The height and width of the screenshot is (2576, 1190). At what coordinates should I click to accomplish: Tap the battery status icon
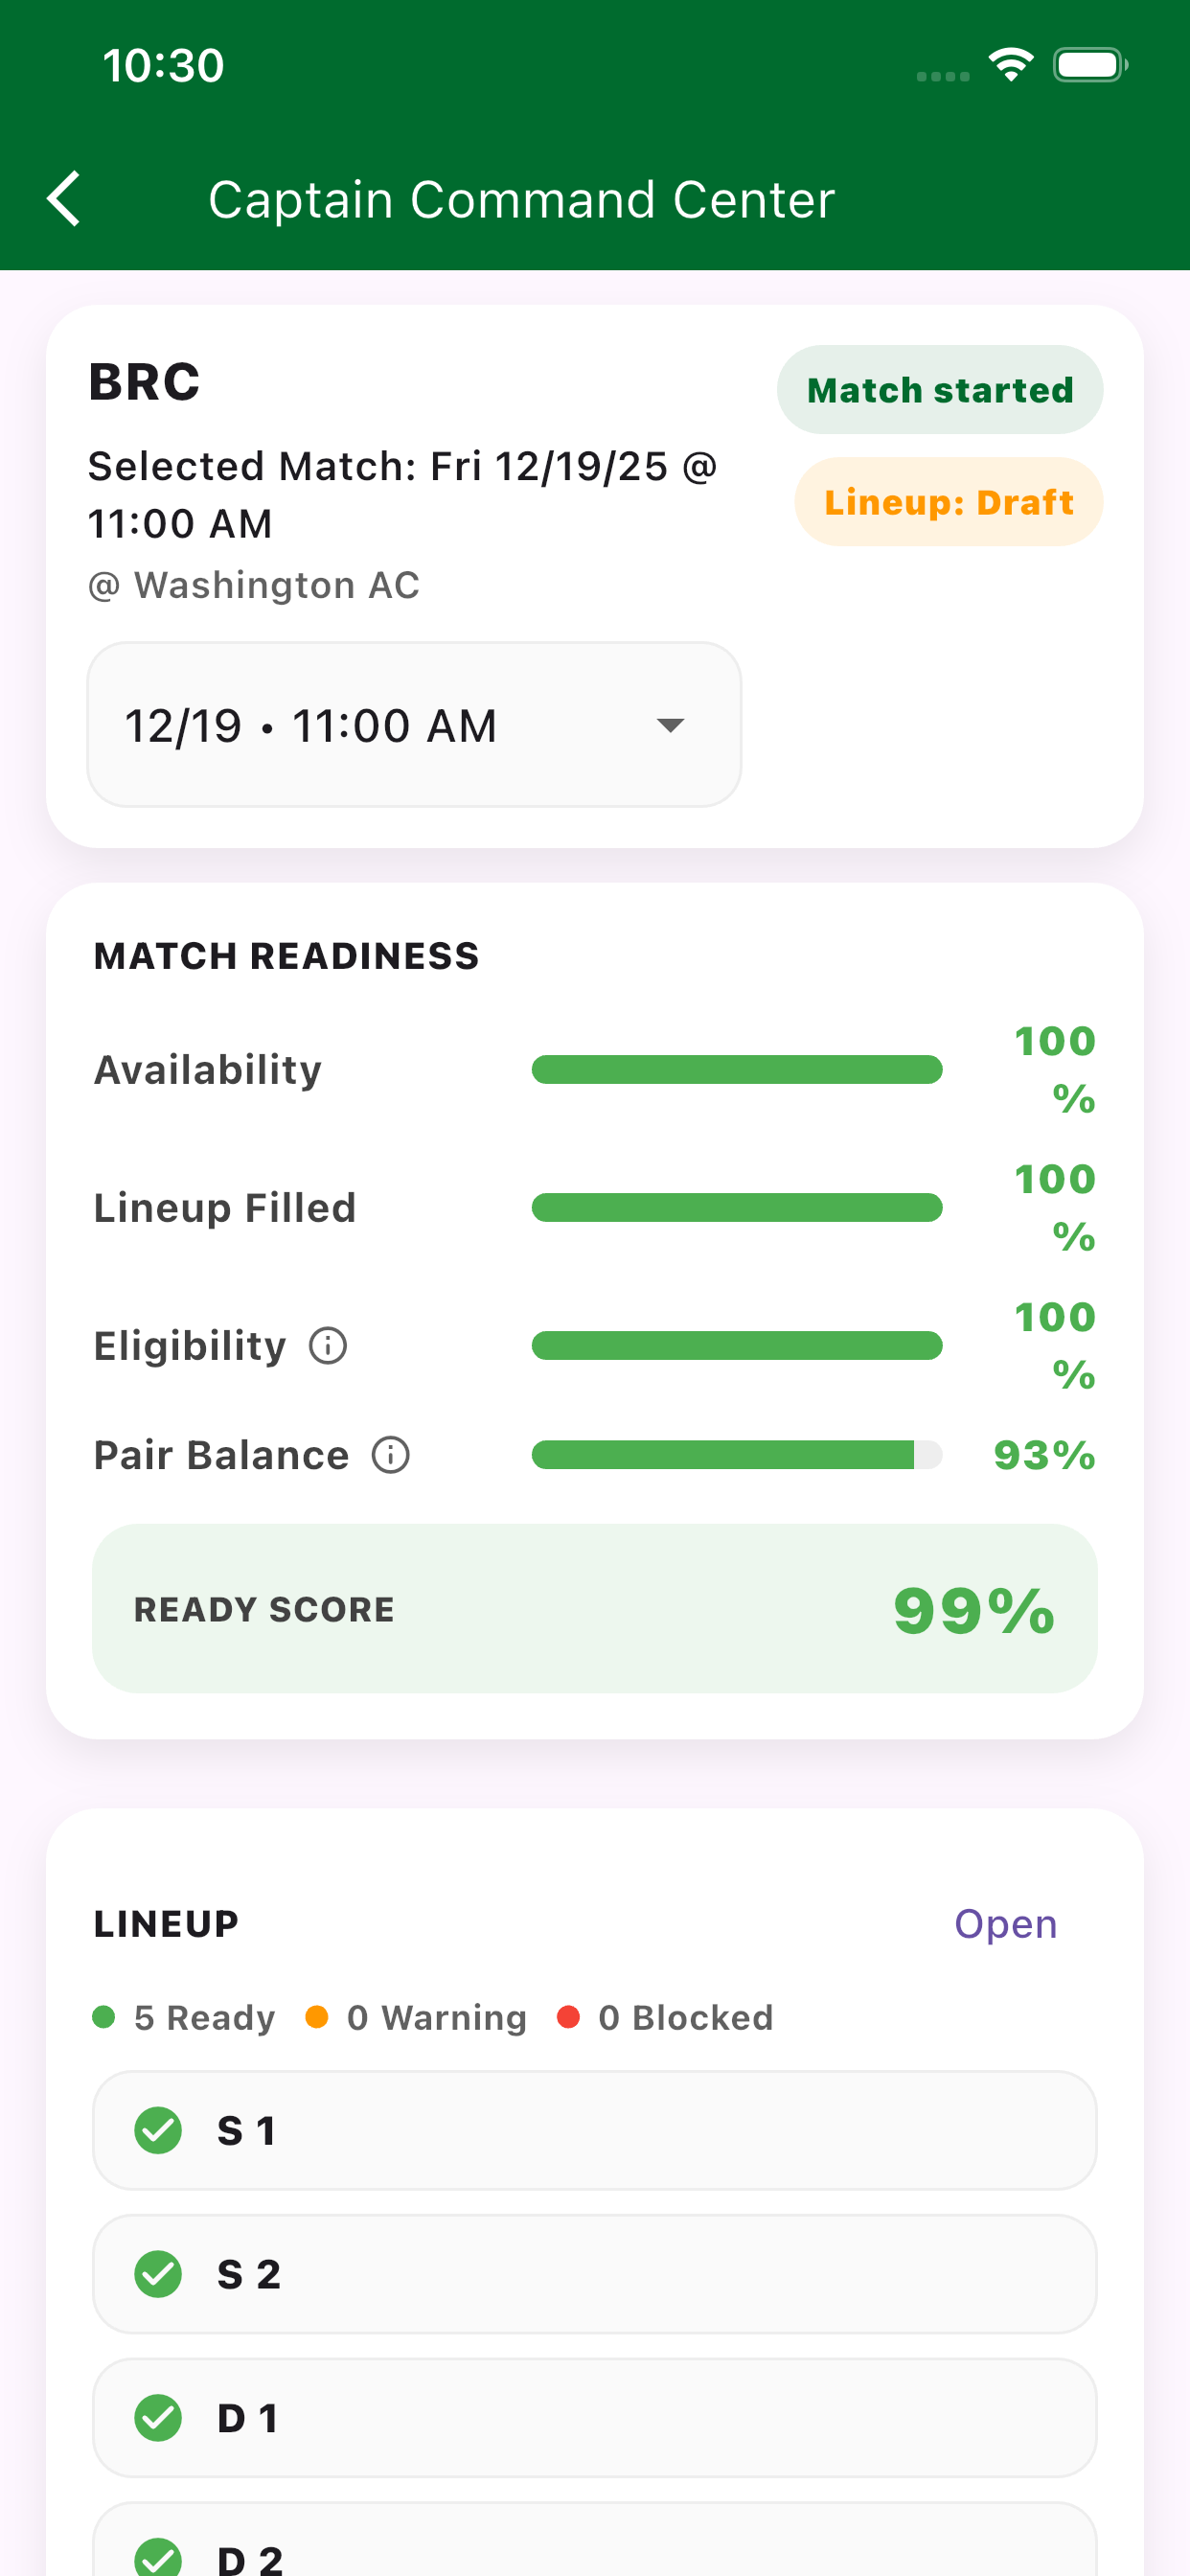(1090, 66)
